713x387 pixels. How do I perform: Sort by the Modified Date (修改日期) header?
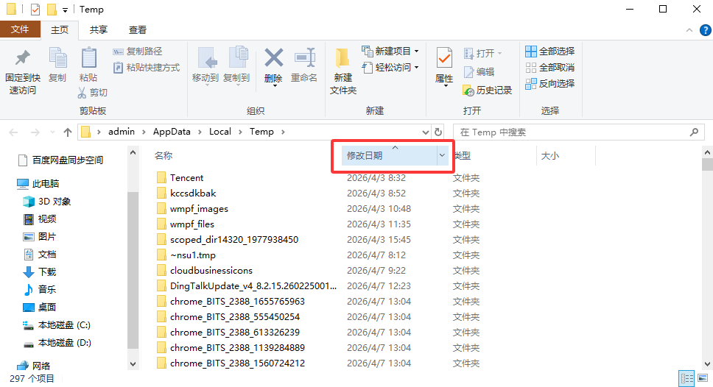pos(365,155)
